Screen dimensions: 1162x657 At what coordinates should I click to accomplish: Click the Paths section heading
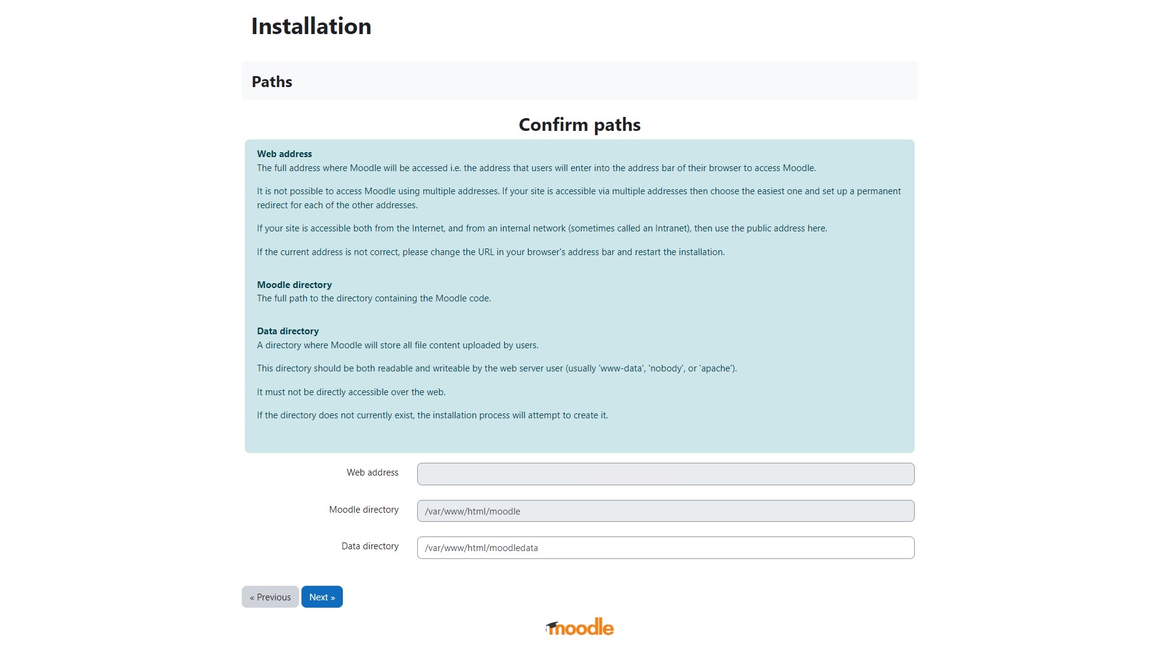point(272,82)
